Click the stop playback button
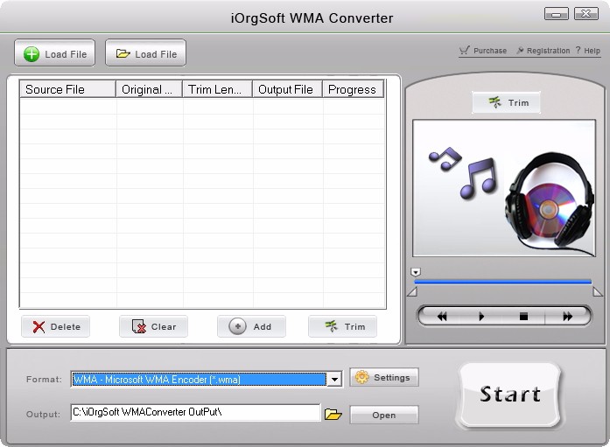This screenshot has height=447, width=610. point(523,317)
